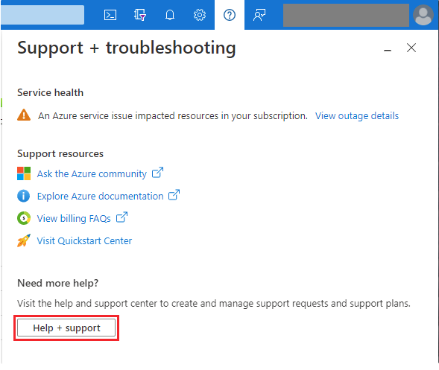Click the Help + support button

(x=66, y=328)
